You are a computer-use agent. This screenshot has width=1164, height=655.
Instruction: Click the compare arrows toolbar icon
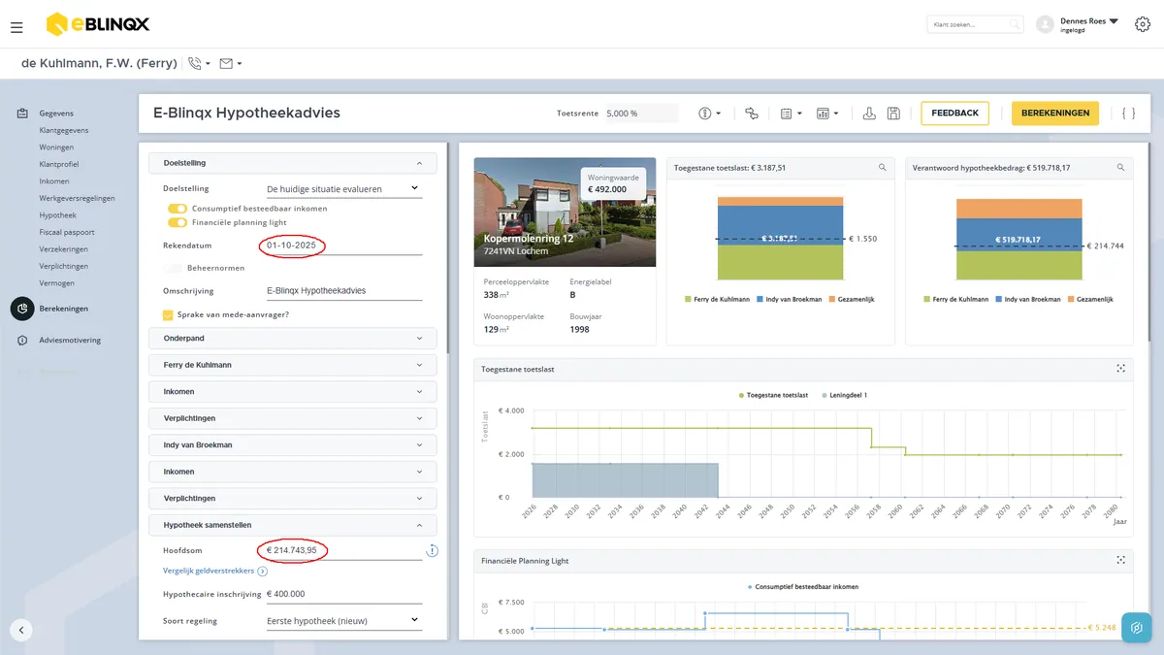click(752, 114)
